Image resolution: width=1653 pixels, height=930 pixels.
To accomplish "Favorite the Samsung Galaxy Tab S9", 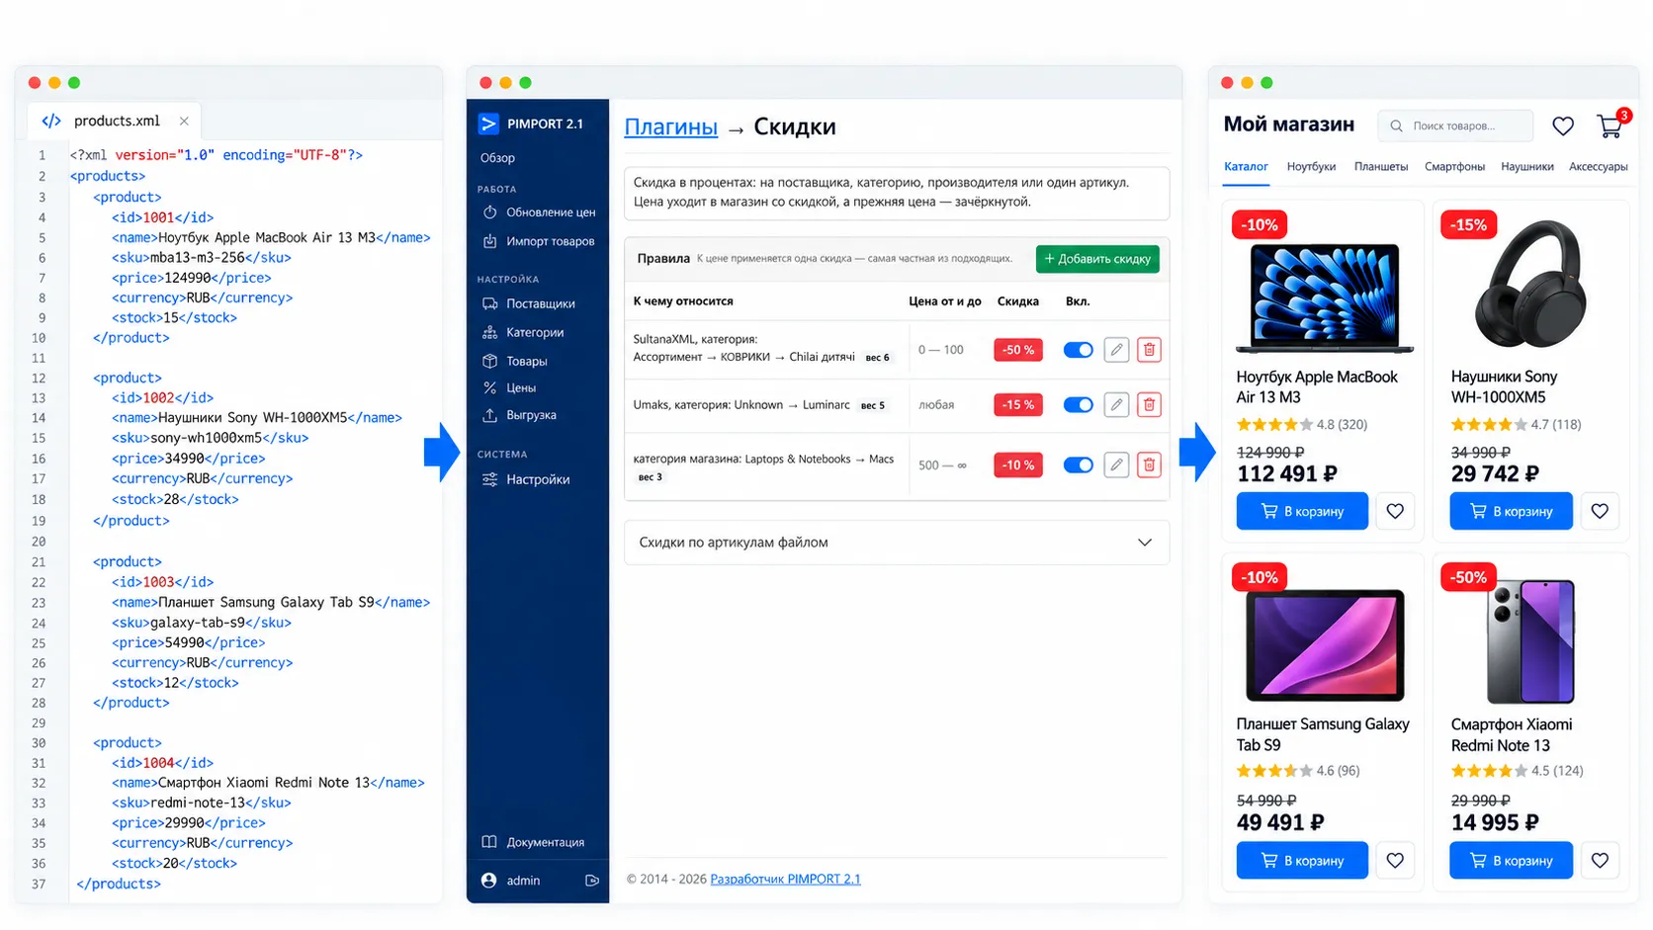I will [x=1395, y=861].
